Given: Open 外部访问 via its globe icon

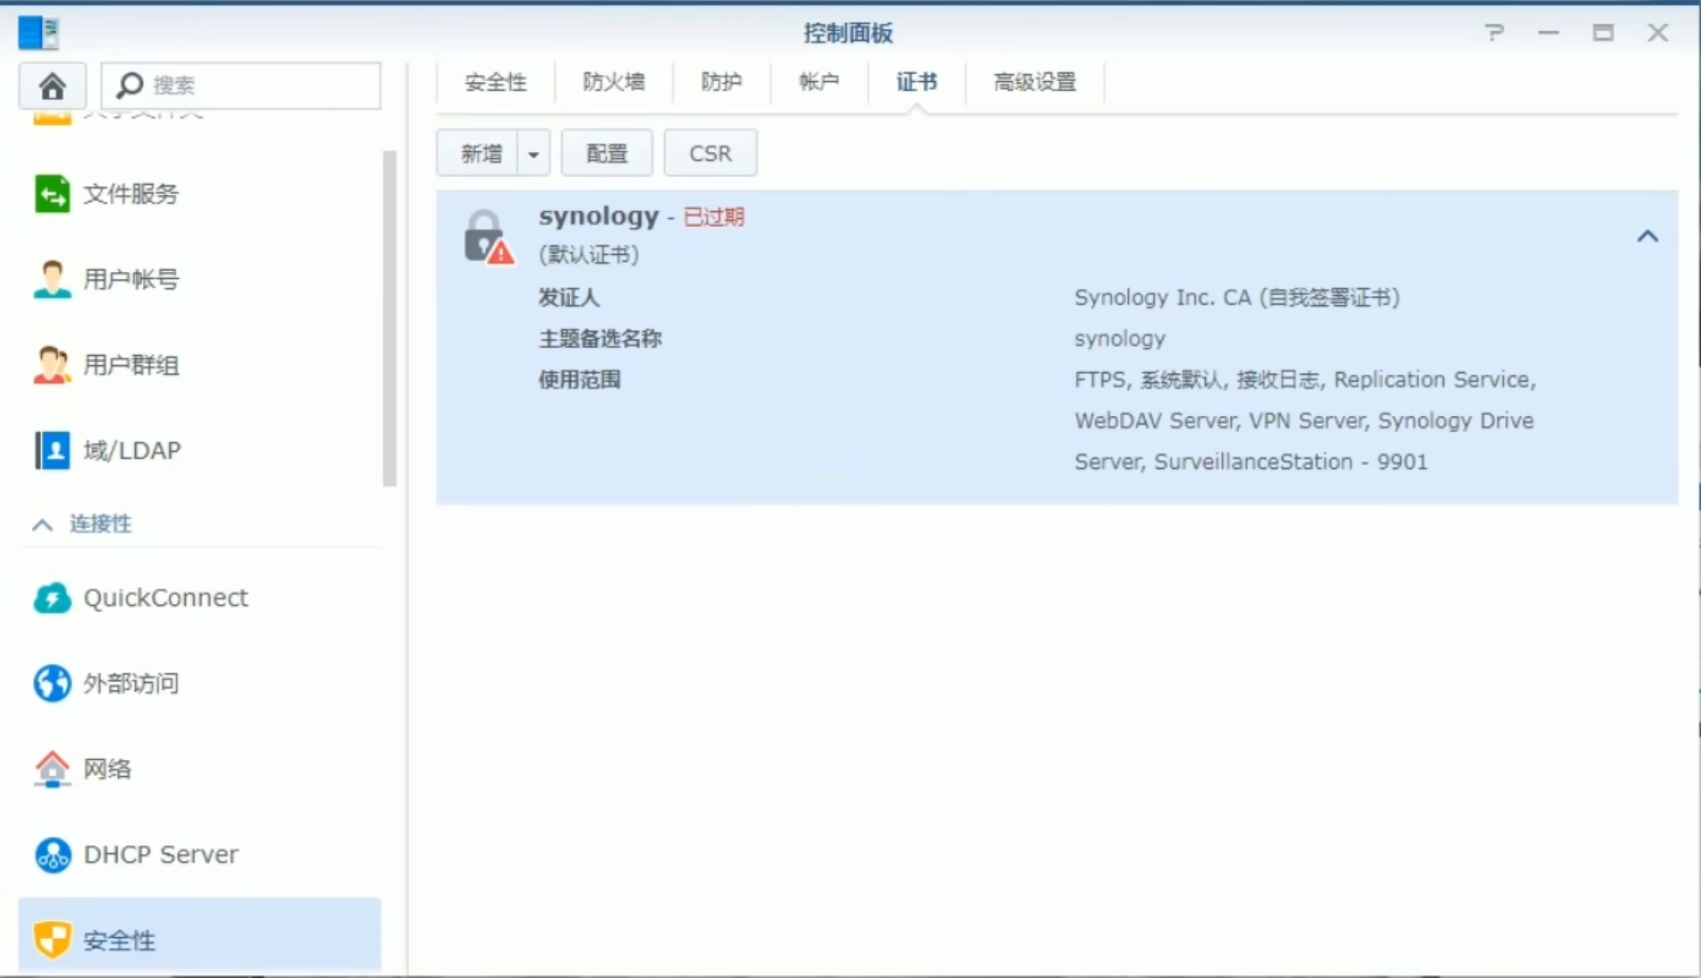Looking at the screenshot, I should (x=52, y=683).
